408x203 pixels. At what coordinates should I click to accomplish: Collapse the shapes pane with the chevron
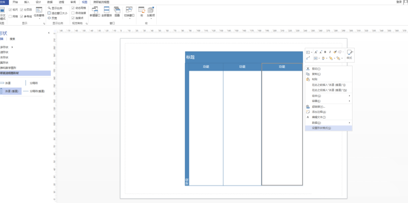[49, 33]
